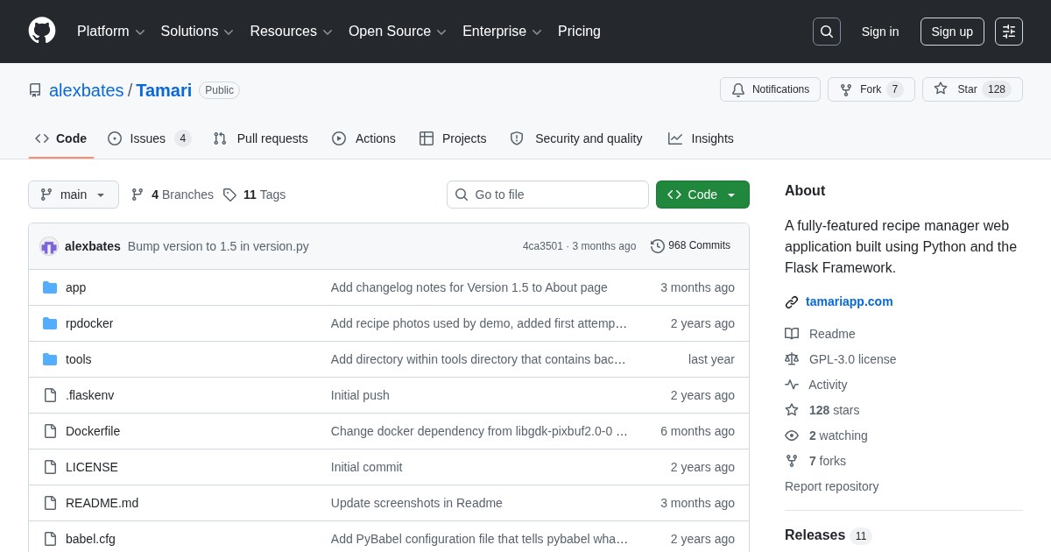Viewport: 1051px width, 552px height.
Task: Click the eye icon beside 2 watching
Action: coord(792,435)
